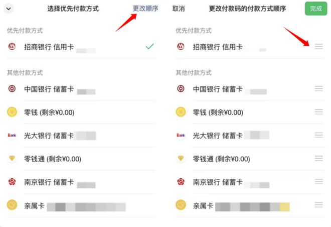This screenshot has width=331, height=227.
Task: Click the reorder handle beside 中国银行 储蓄卡
Action: (319, 88)
